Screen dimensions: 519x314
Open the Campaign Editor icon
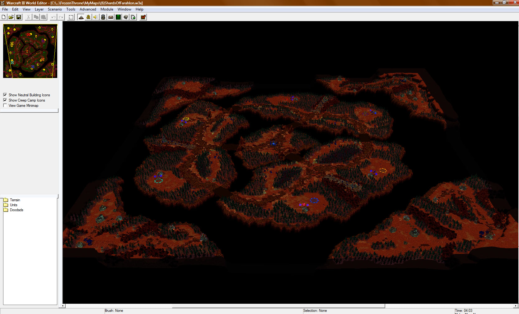(x=111, y=17)
